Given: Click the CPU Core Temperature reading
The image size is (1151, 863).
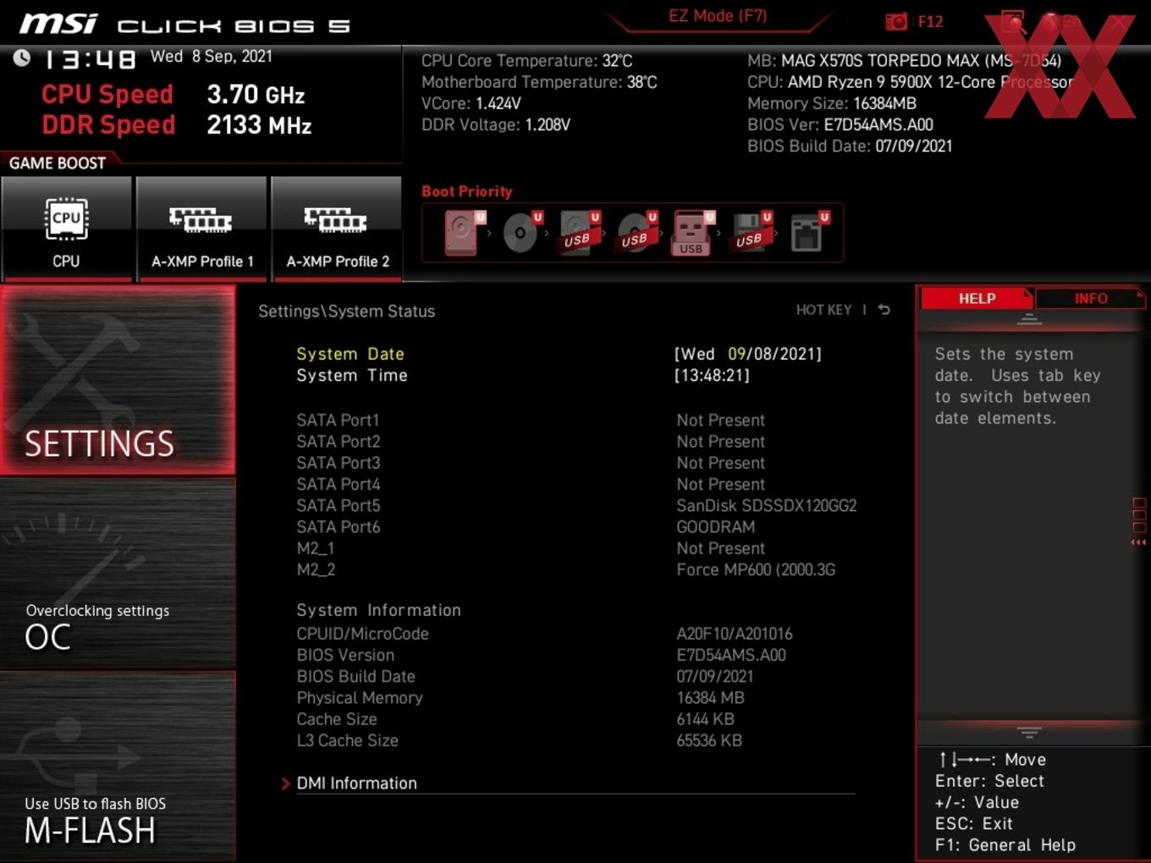Looking at the screenshot, I should click(x=526, y=61).
